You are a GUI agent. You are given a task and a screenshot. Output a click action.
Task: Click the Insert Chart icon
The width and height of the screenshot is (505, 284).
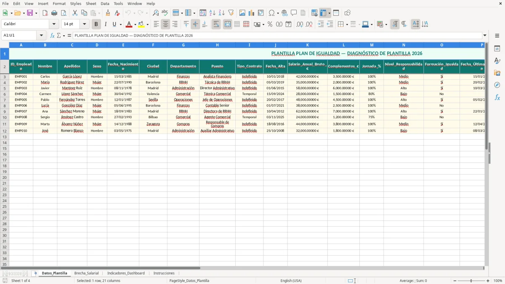click(x=252, y=13)
